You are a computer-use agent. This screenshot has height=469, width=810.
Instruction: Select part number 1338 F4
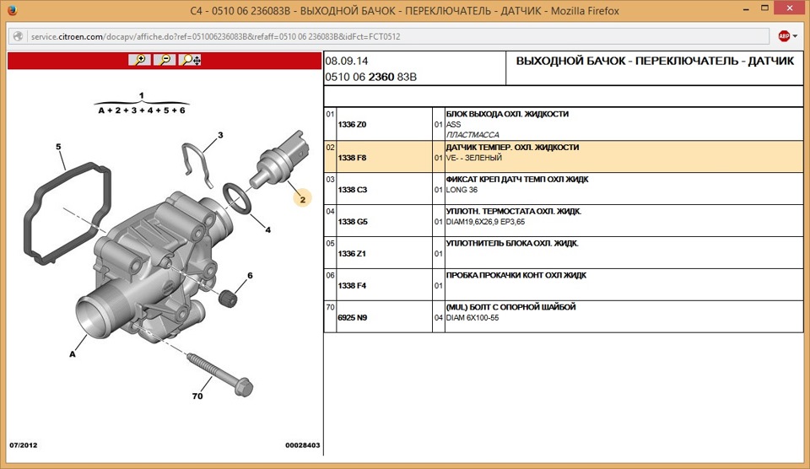click(352, 286)
